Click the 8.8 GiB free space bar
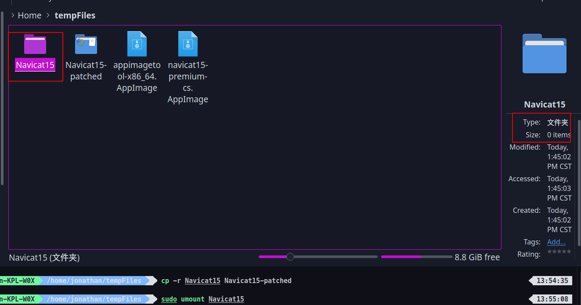This screenshot has height=305, width=581. click(416, 256)
